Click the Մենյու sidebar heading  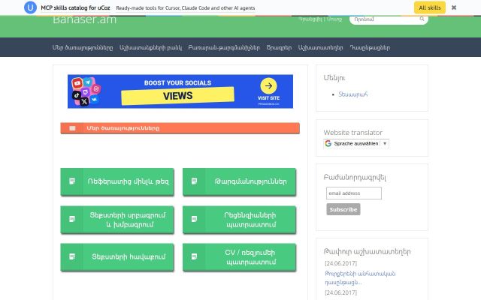[x=334, y=78]
